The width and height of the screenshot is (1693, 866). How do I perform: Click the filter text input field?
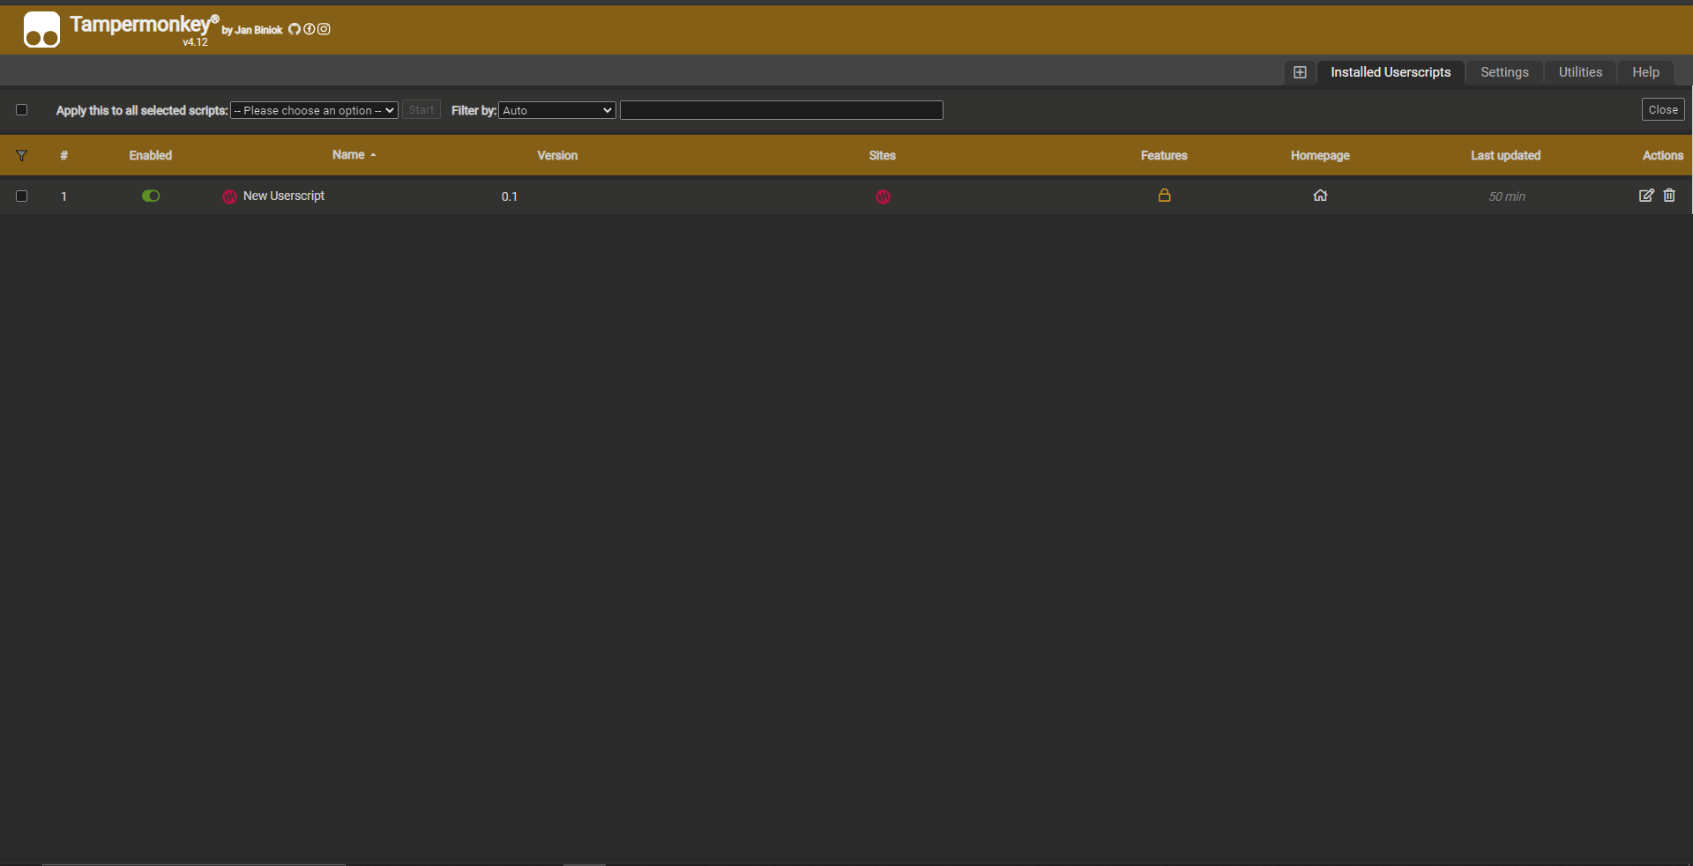(x=781, y=110)
